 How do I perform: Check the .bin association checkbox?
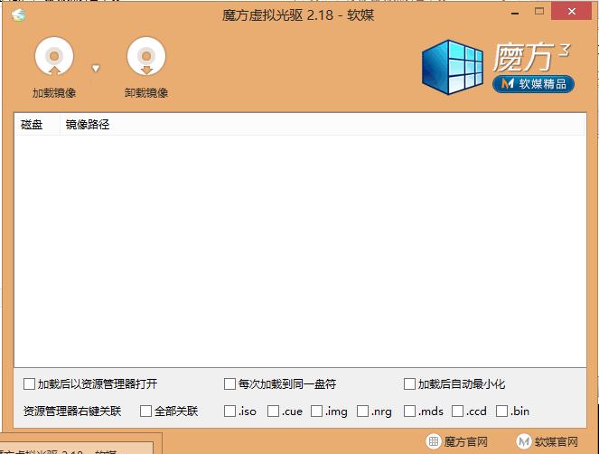[x=501, y=411]
